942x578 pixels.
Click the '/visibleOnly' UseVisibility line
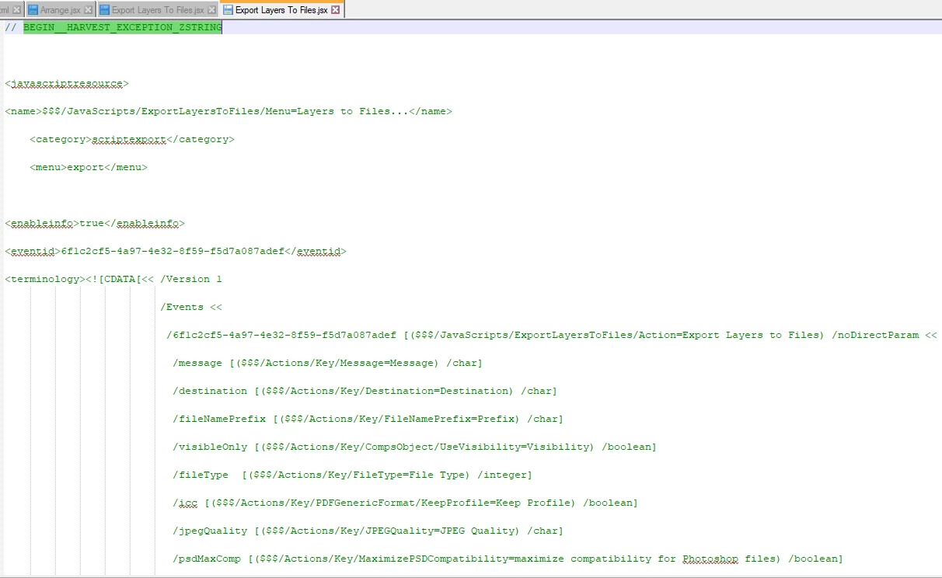[x=415, y=447]
